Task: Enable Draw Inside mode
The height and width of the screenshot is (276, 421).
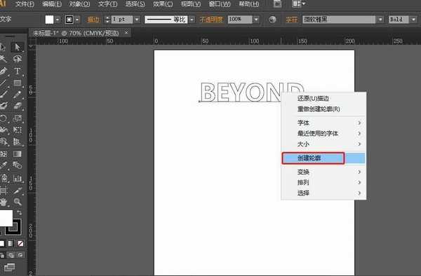Action: coord(20,255)
